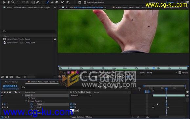190x119 pixels.
Task: Select Hand-Paint-Tools-Demo.mp4 footage item
Action: click(21, 43)
